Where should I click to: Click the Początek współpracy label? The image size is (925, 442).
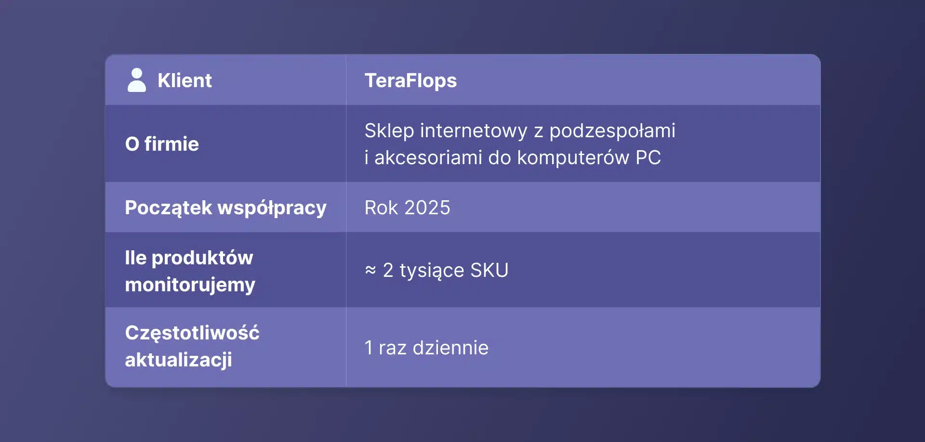(x=225, y=208)
